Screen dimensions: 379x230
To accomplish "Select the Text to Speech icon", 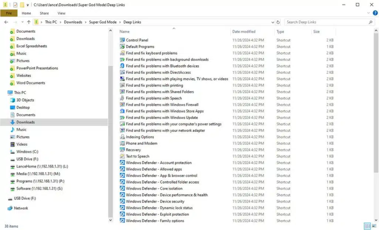I will click(122, 156).
